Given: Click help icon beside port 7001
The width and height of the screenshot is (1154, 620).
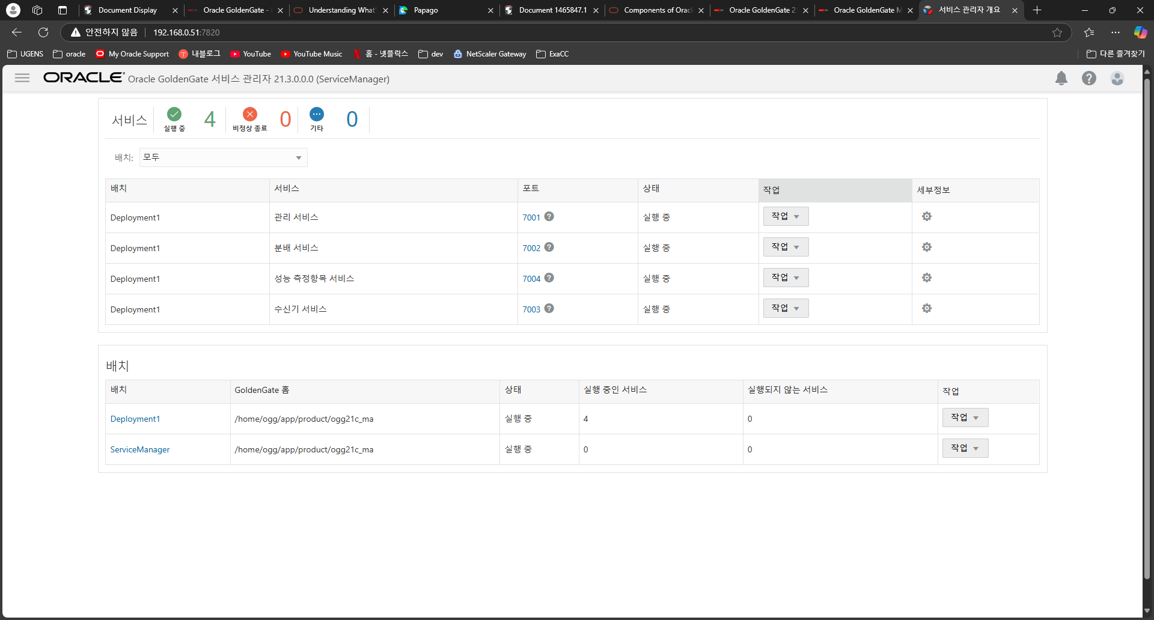Looking at the screenshot, I should coord(549,216).
